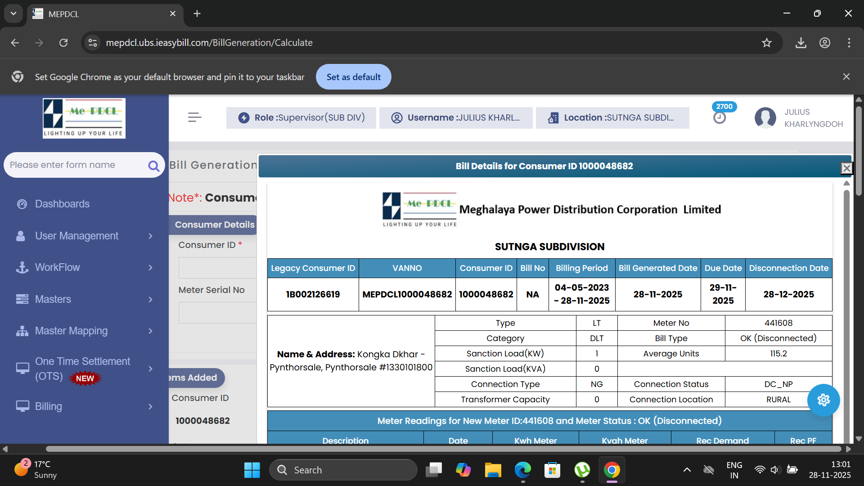
Task: Click the clock notification icon with 2700 badge
Action: 720,117
